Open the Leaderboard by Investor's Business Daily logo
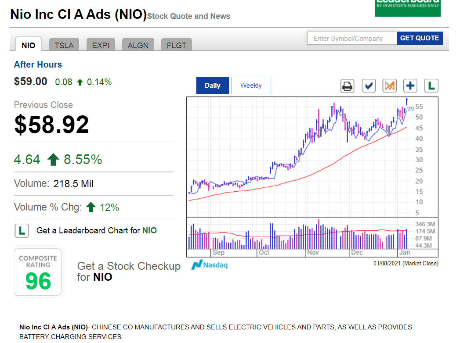 click(407, 8)
